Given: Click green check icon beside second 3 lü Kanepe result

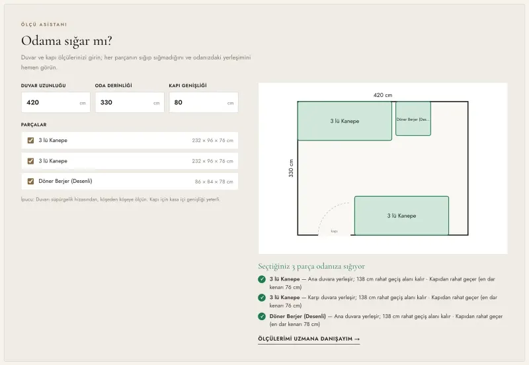Looking at the screenshot, I should click(262, 298).
